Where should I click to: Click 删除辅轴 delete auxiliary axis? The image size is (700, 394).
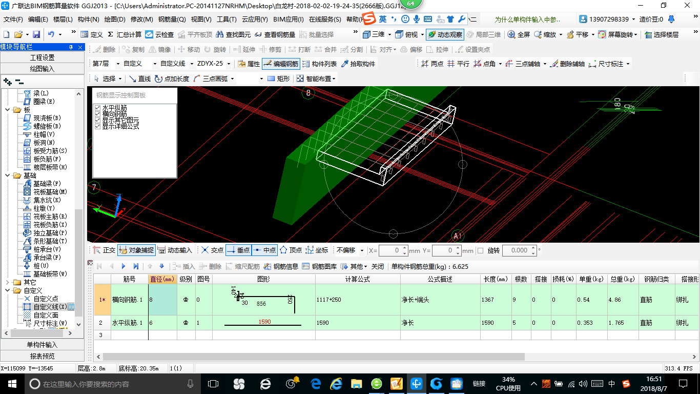click(x=567, y=64)
